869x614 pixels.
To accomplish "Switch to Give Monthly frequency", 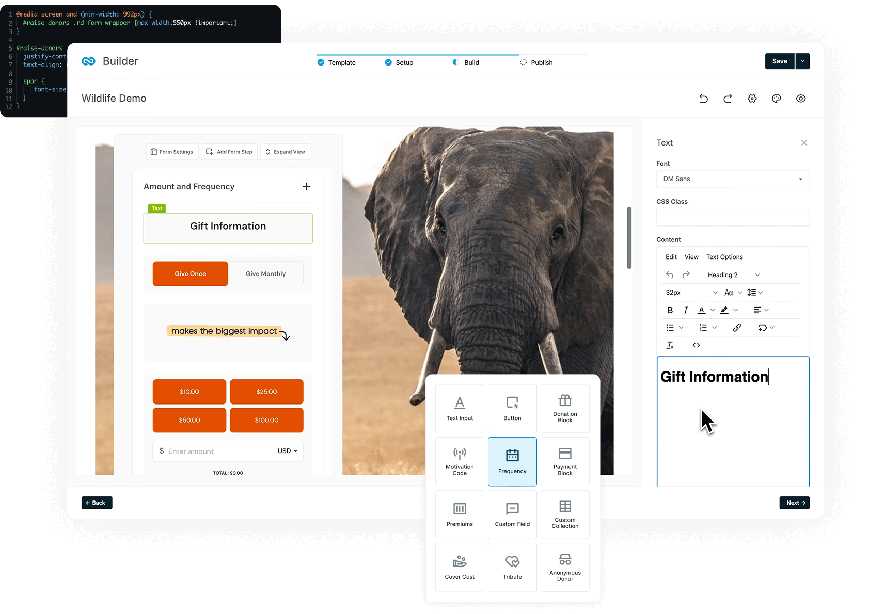I will (x=265, y=274).
